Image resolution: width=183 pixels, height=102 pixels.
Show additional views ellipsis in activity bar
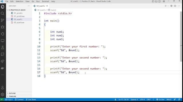coord(3,75)
